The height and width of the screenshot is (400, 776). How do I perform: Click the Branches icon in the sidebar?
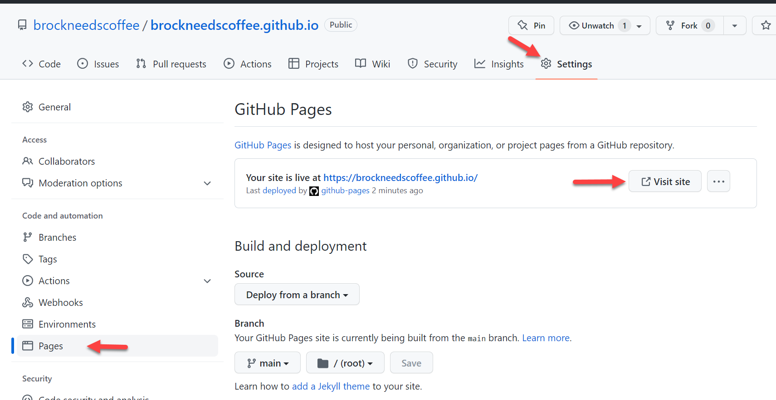click(x=28, y=237)
